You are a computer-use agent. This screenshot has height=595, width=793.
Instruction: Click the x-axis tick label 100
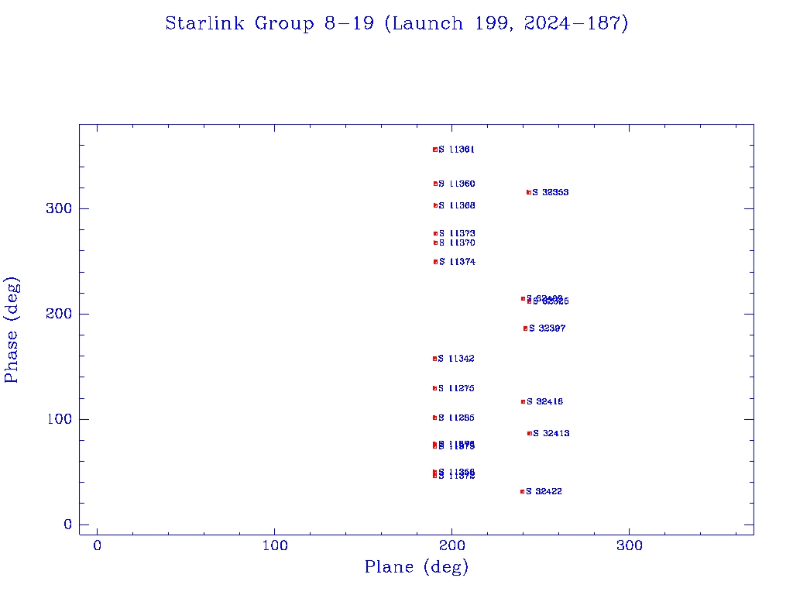(275, 545)
